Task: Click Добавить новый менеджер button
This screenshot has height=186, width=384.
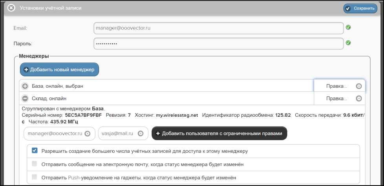Action: point(59,70)
